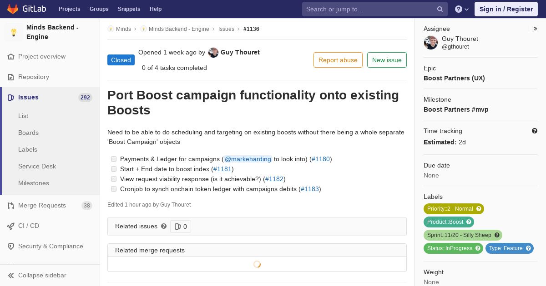Open linked issue #1181

[222, 169]
